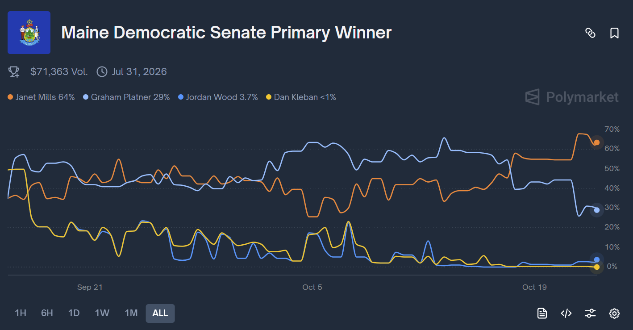Select the 6H time range

click(x=47, y=313)
